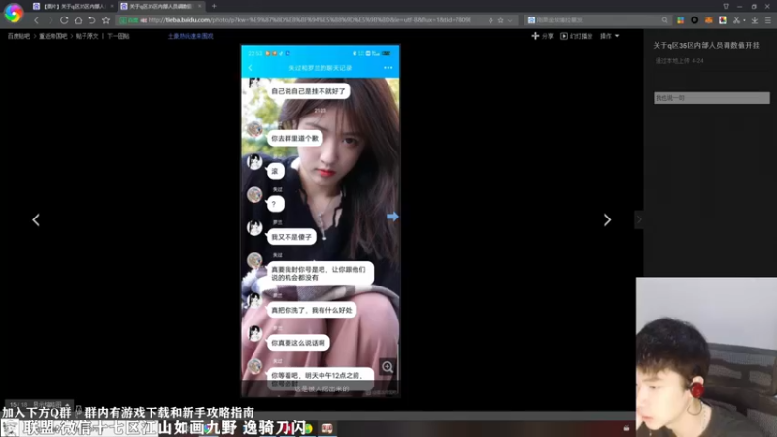The width and height of the screenshot is (777, 437).
Task: Expand the screenshot tool dropdown arrow
Action: (x=744, y=20)
